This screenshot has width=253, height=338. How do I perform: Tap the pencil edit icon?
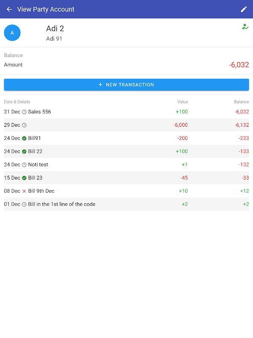pyautogui.click(x=244, y=9)
